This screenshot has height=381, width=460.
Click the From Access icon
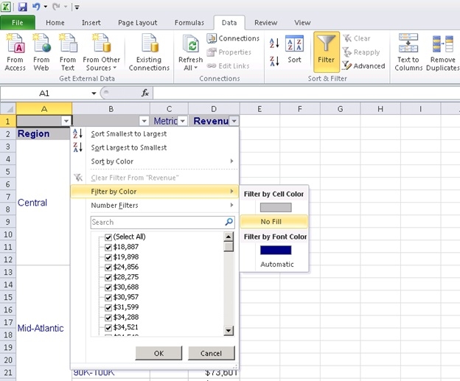pos(15,44)
